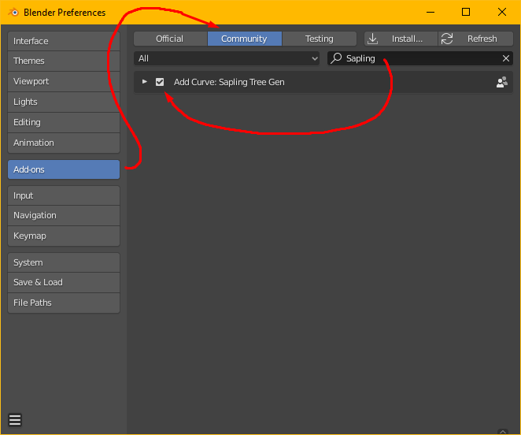Disable the Sapling Tree Gen add-on checkbox
The image size is (521, 435).
160,82
